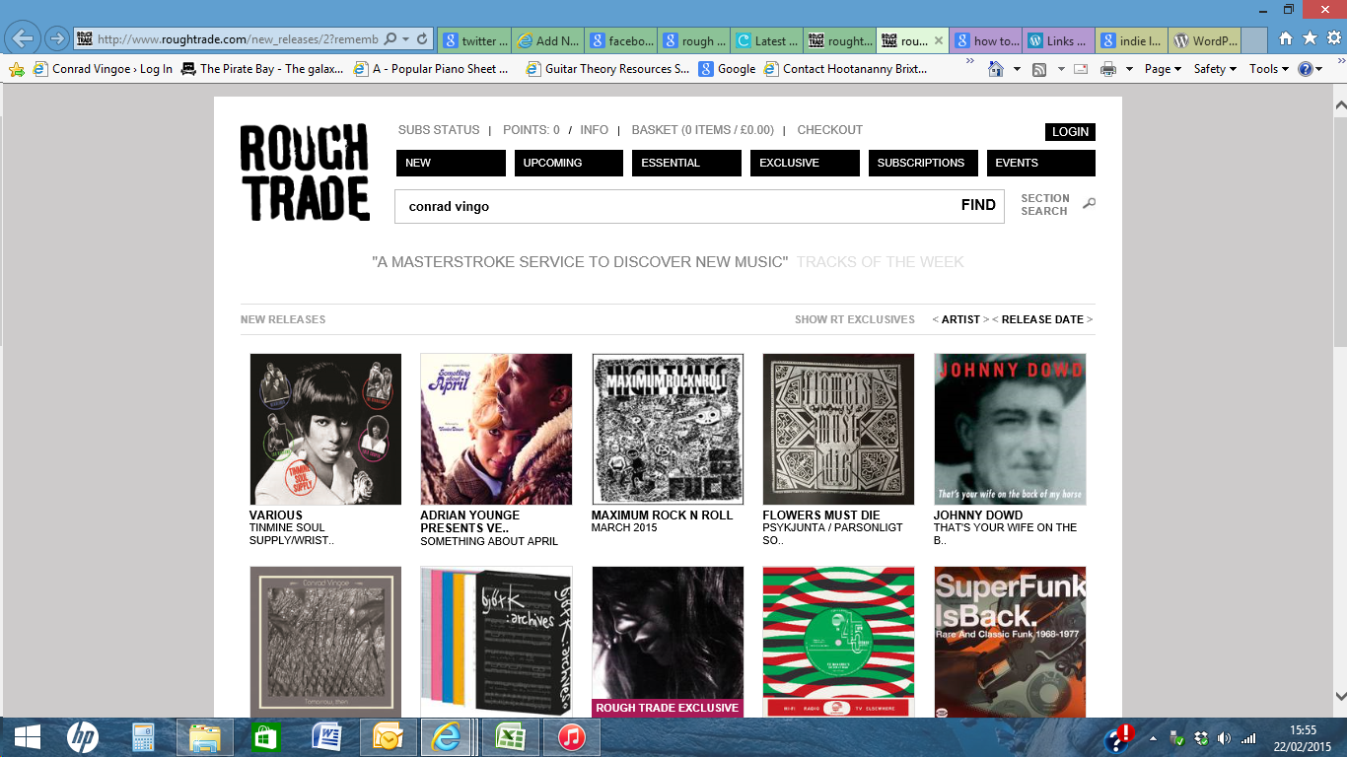The image size is (1347, 757).
Task: Sort new releases by ARTIST
Action: 960,319
